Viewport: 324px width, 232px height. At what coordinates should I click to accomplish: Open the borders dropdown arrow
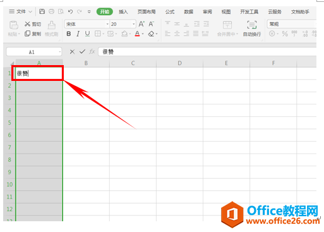[104, 34]
